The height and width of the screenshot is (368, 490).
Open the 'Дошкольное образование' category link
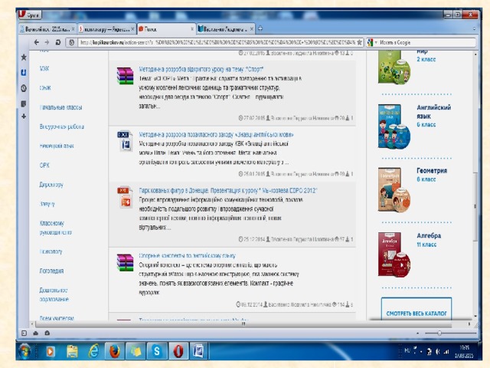pos(54,294)
